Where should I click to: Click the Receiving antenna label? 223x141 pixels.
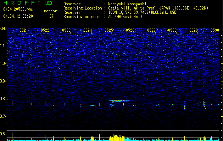(x=82, y=17)
